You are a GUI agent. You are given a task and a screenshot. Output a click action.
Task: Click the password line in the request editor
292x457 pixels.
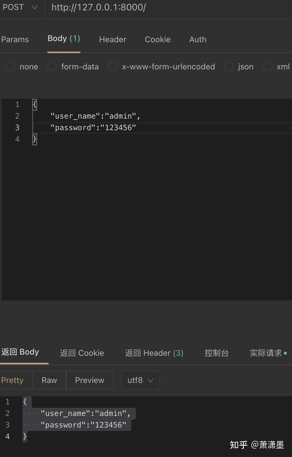click(93, 128)
